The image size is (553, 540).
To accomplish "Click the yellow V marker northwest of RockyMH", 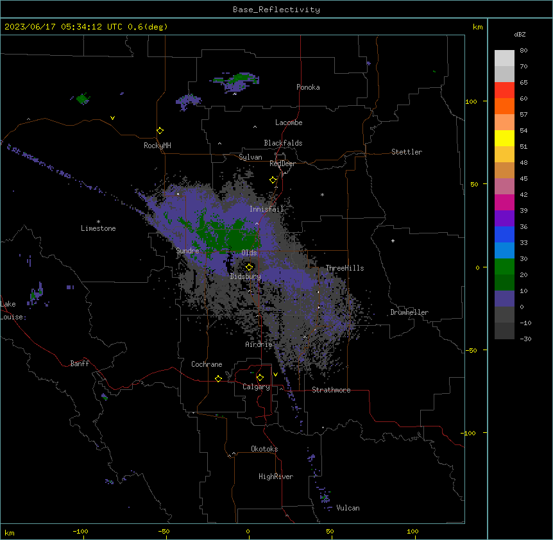I will (x=112, y=118).
